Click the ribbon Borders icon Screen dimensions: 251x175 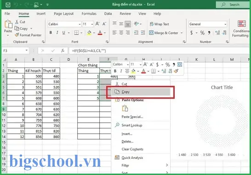click(76, 33)
